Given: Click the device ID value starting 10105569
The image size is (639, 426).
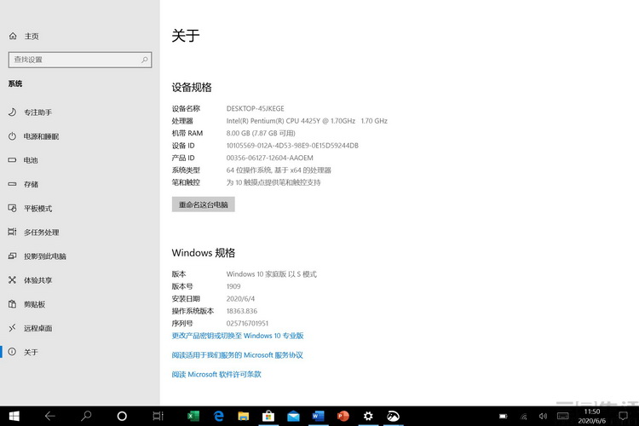Looking at the screenshot, I should (292, 146).
